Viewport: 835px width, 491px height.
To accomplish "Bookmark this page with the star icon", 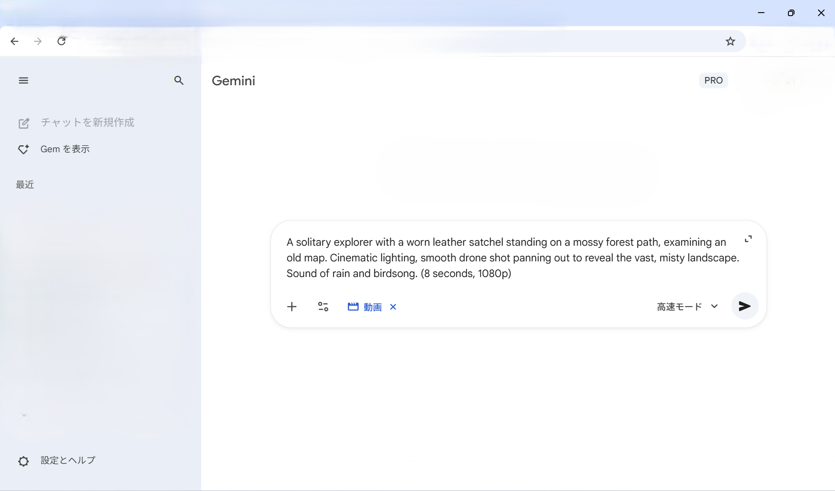I will click(x=730, y=41).
